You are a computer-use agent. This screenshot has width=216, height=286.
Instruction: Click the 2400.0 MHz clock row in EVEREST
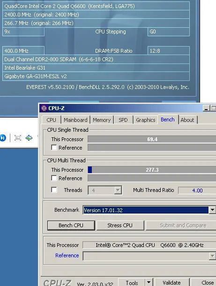coord(96,15)
